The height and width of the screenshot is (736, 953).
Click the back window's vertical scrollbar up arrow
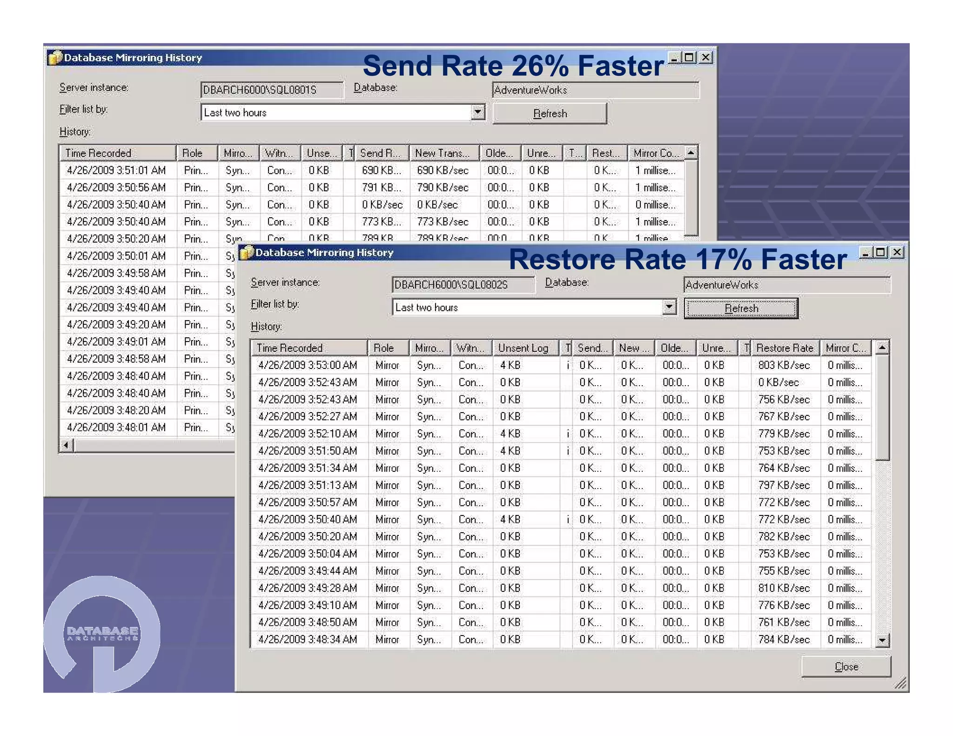pos(691,153)
